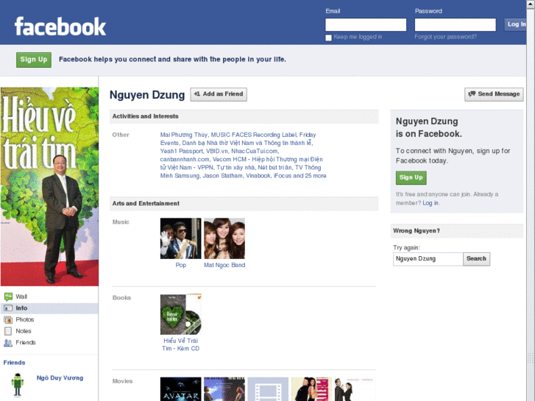Click Add as Friend button
535x401 pixels.
click(x=219, y=94)
